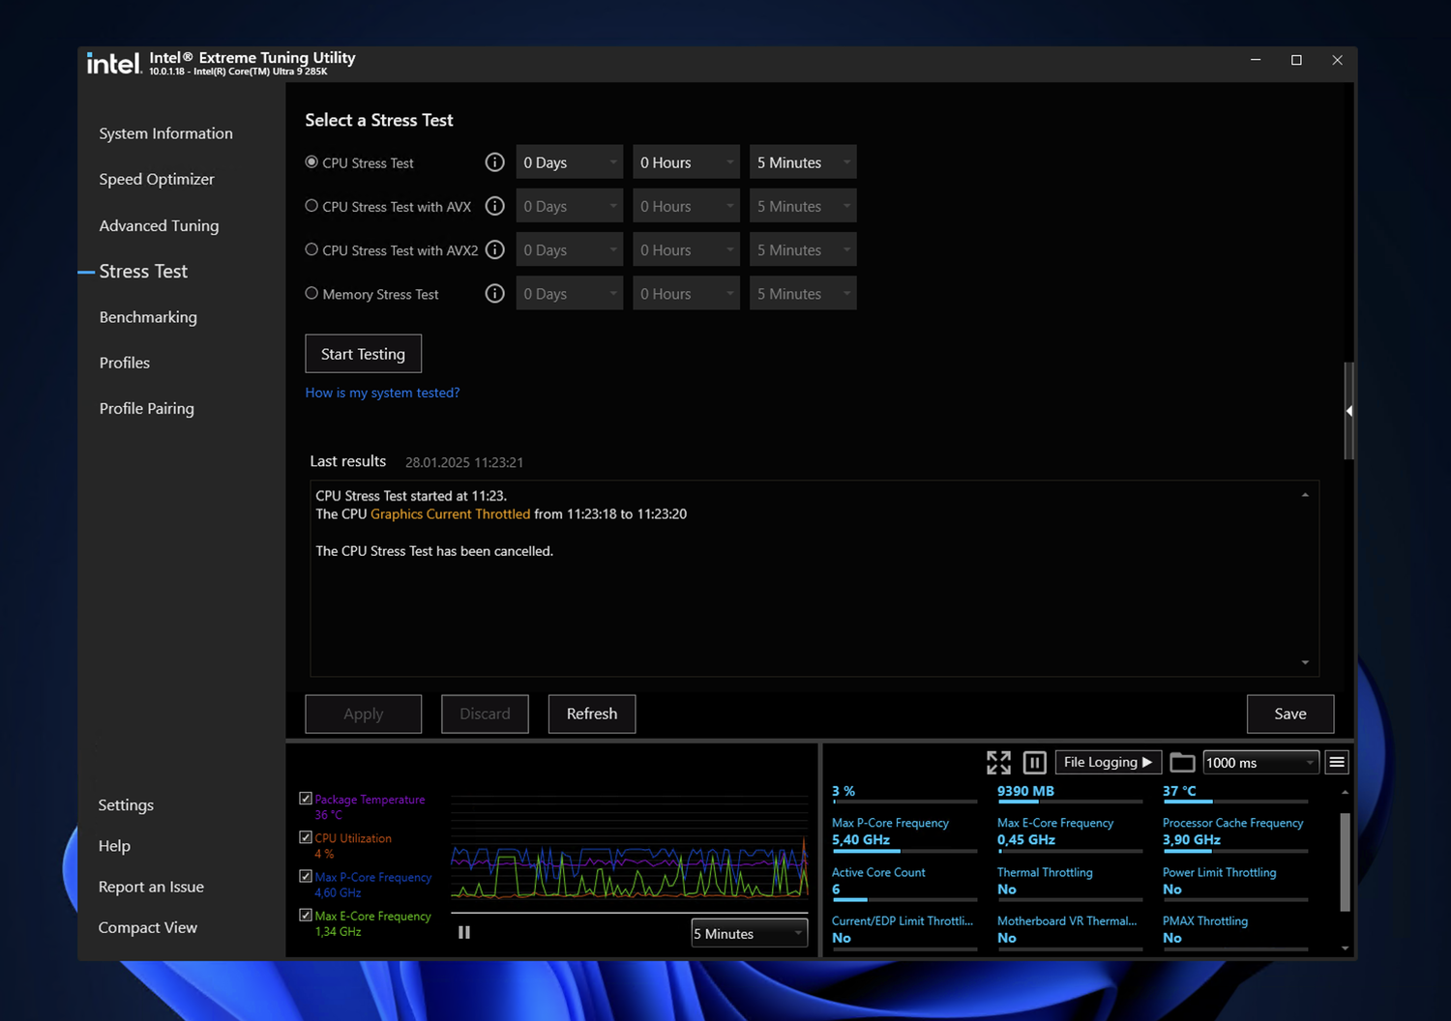
Task: Open the log file folder icon
Action: point(1181,763)
